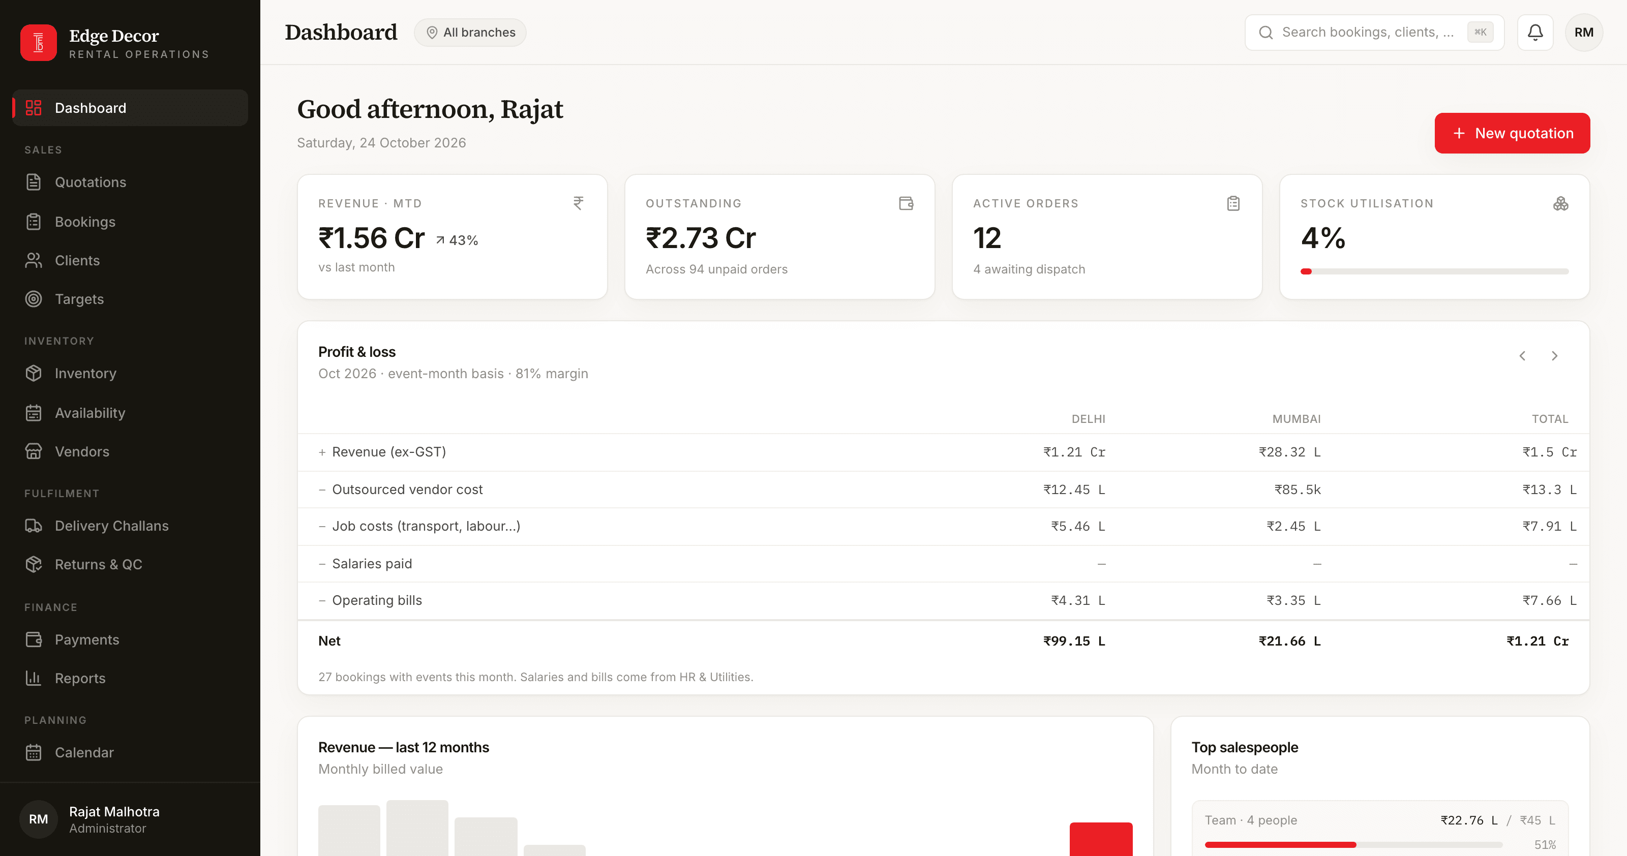Click the RM avatar in top bar
Image resolution: width=1627 pixels, height=856 pixels.
pyautogui.click(x=1584, y=32)
